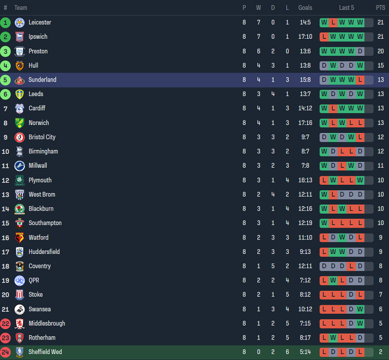
Task: Click the Southampton club crest
Action: (x=19, y=223)
